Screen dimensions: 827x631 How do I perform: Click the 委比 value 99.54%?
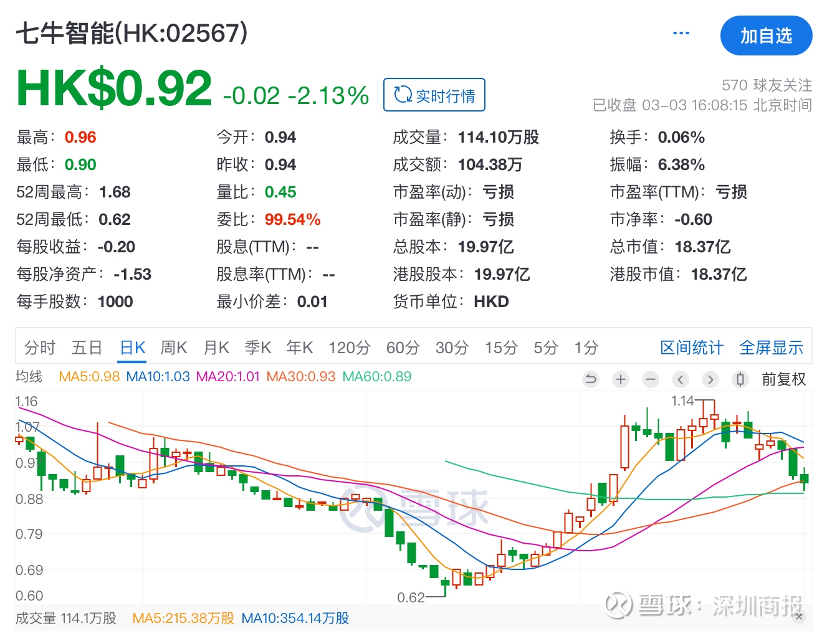tap(292, 219)
